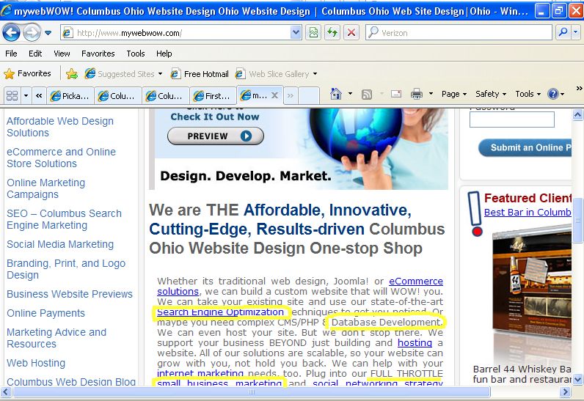Go back with the Back arrow button
The image size is (584, 401).
(11, 33)
